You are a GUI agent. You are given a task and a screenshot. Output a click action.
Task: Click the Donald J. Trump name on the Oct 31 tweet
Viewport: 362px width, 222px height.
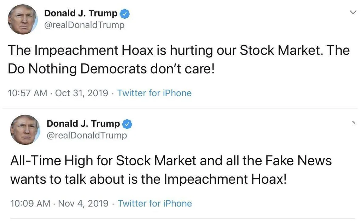pyautogui.click(x=81, y=13)
